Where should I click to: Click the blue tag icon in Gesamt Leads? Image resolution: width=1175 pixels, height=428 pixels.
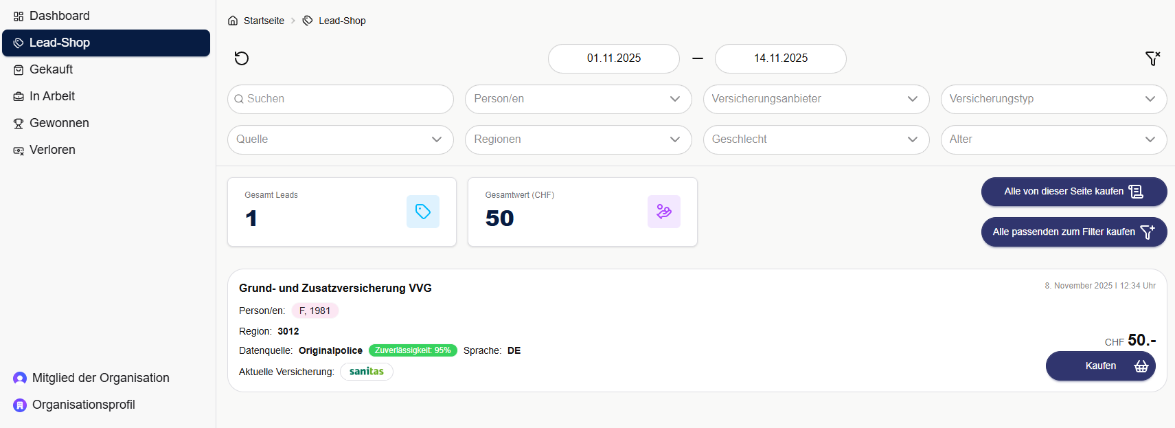(x=423, y=212)
